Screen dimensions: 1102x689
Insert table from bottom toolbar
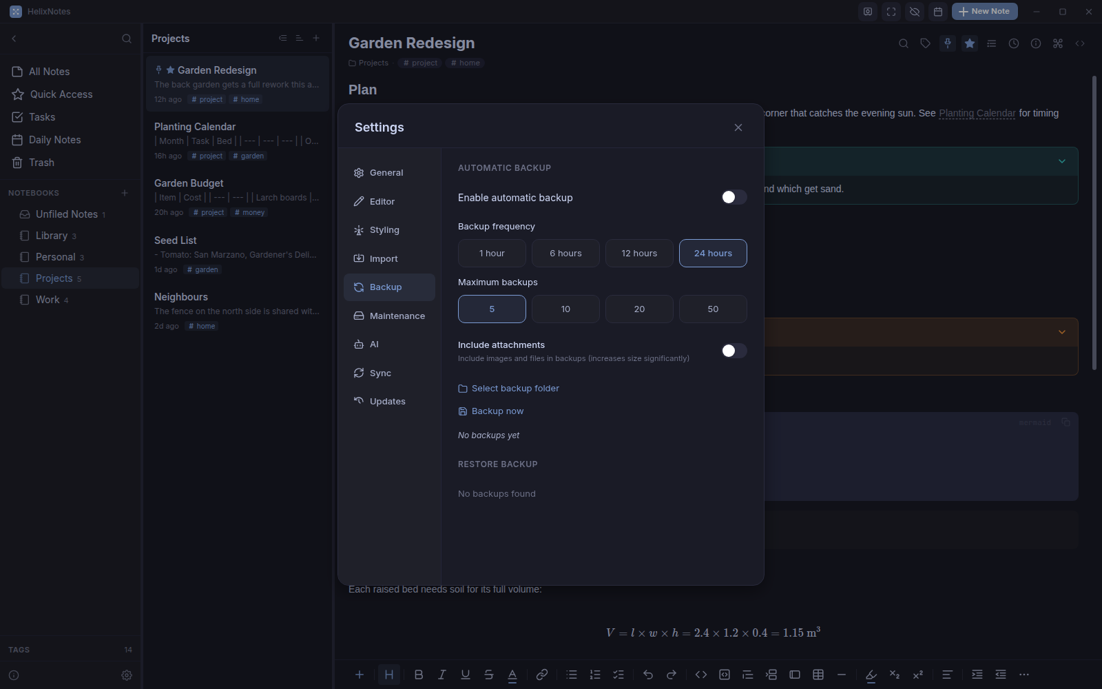coord(818,675)
